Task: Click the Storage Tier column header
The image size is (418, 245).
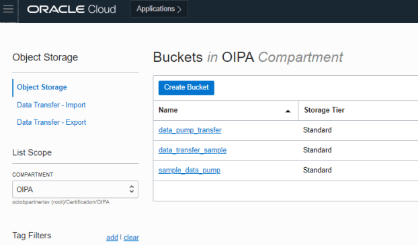Action: point(324,110)
